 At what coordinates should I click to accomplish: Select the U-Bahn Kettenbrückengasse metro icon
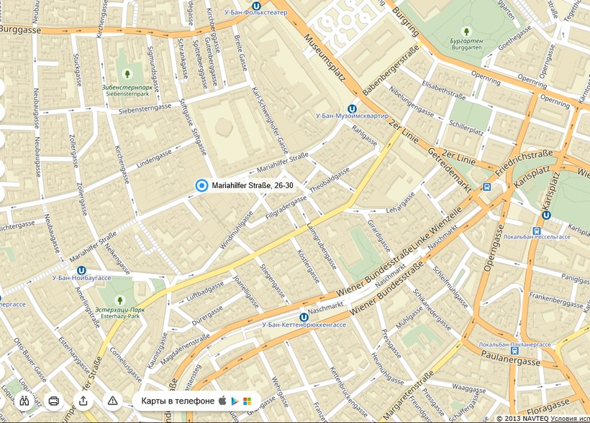304,317
